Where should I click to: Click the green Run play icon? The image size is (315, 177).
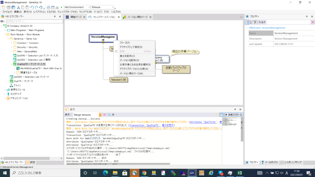tap(62, 7)
